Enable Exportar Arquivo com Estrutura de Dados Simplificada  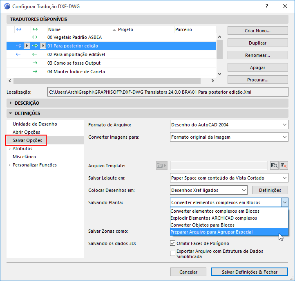coord(172,253)
